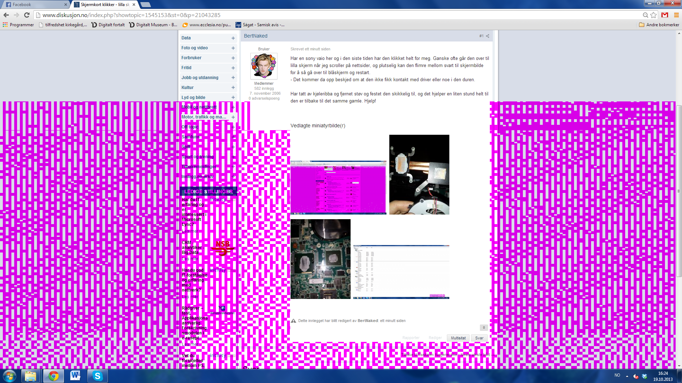
Task: Click the Chrome taskbar icon
Action: 53,376
